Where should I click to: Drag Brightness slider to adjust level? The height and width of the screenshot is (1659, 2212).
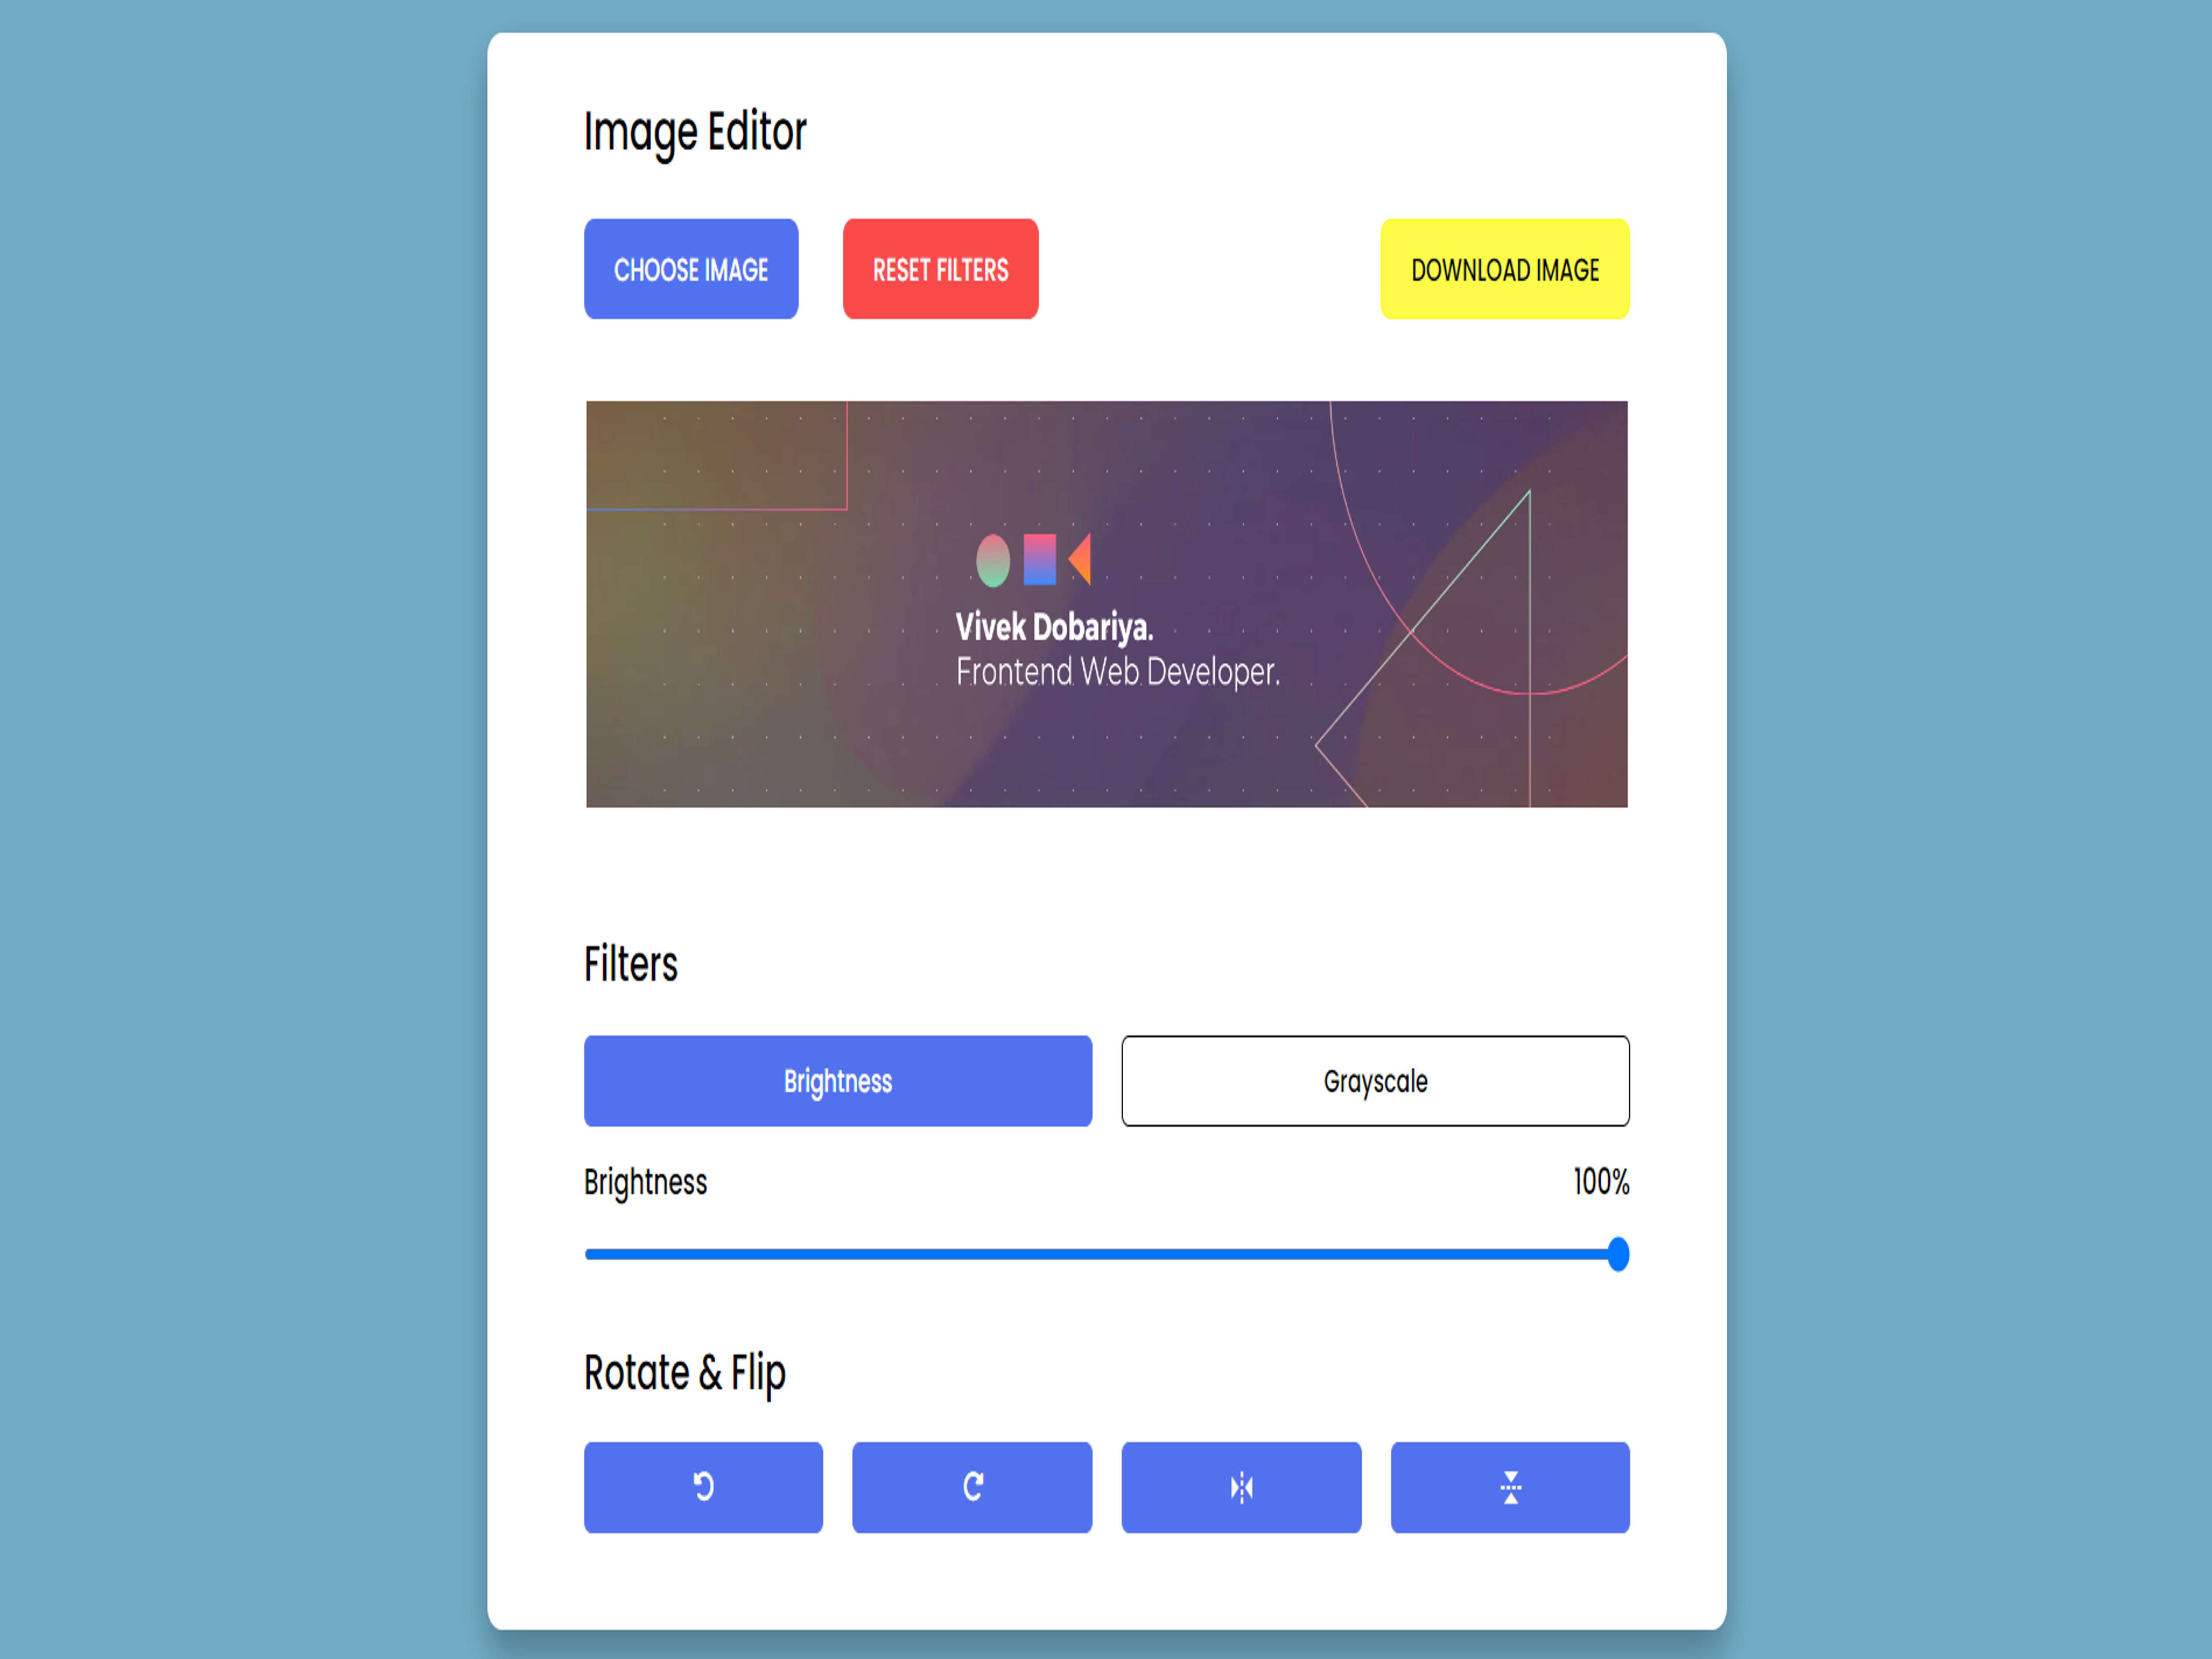pyautogui.click(x=1617, y=1255)
